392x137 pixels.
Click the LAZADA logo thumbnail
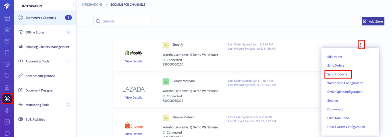[134, 89]
